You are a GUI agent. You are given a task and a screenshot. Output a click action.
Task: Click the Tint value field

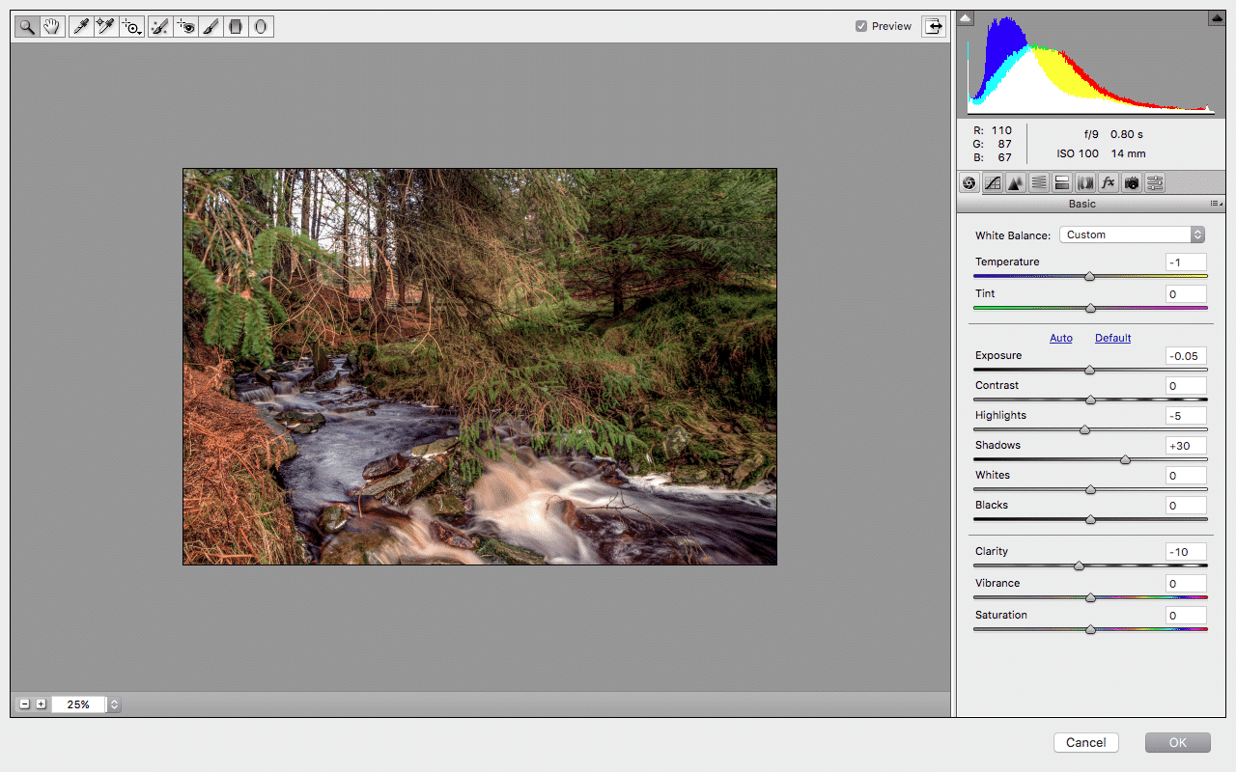click(x=1186, y=294)
